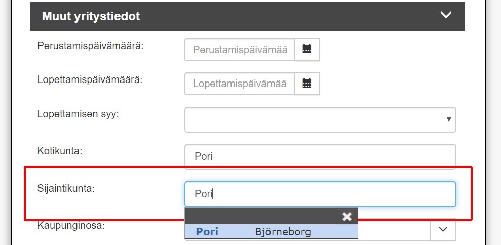Click the Lopettamisen syy select box
Viewport: 501px width, 245px height.
click(x=320, y=119)
